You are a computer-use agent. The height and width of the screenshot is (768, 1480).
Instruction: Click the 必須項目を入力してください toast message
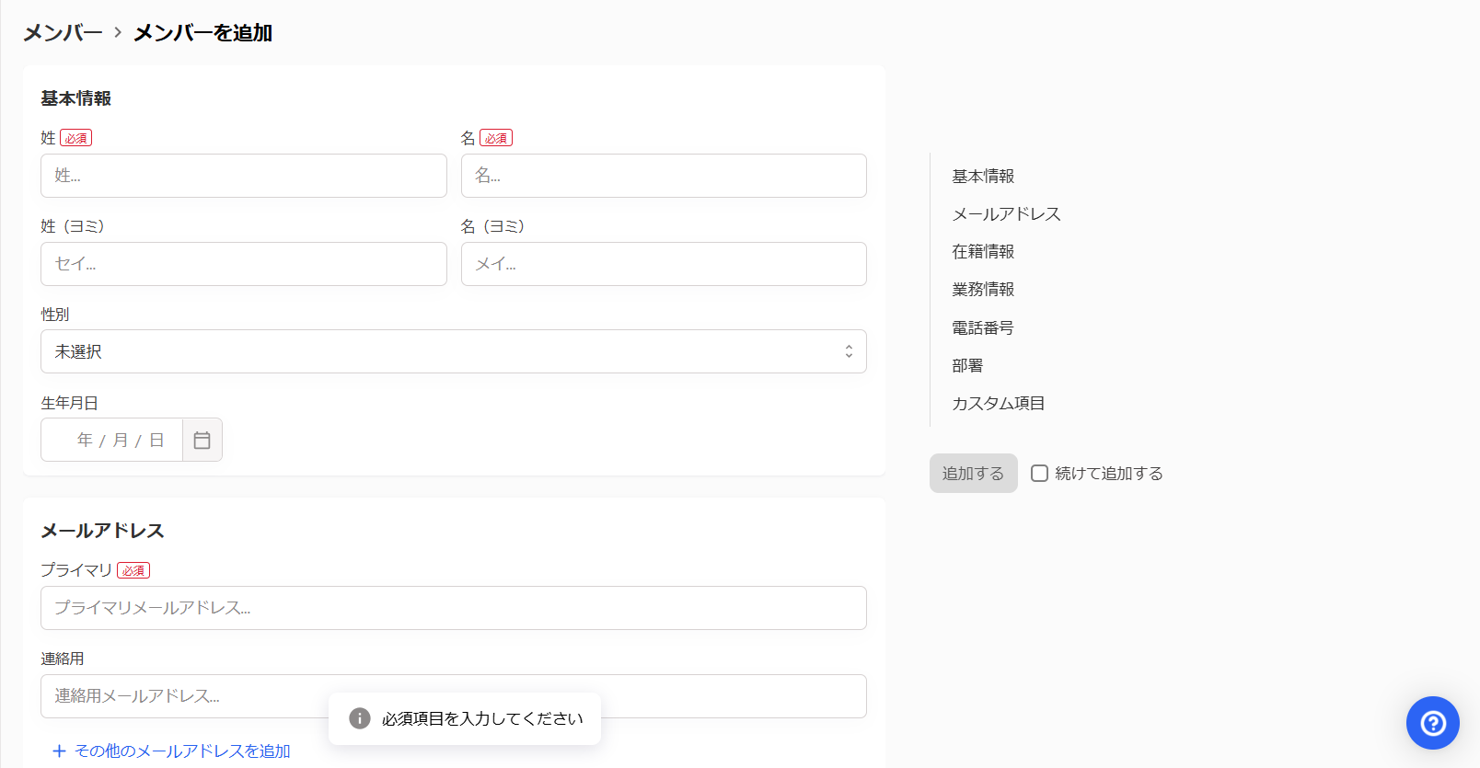465,718
